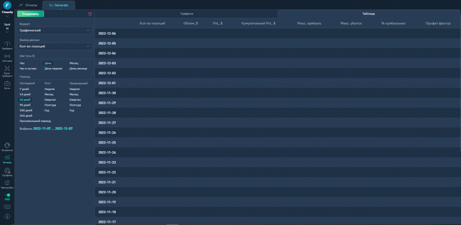Select the Час step option
The width and height of the screenshot is (461, 225).
[x=22, y=63]
